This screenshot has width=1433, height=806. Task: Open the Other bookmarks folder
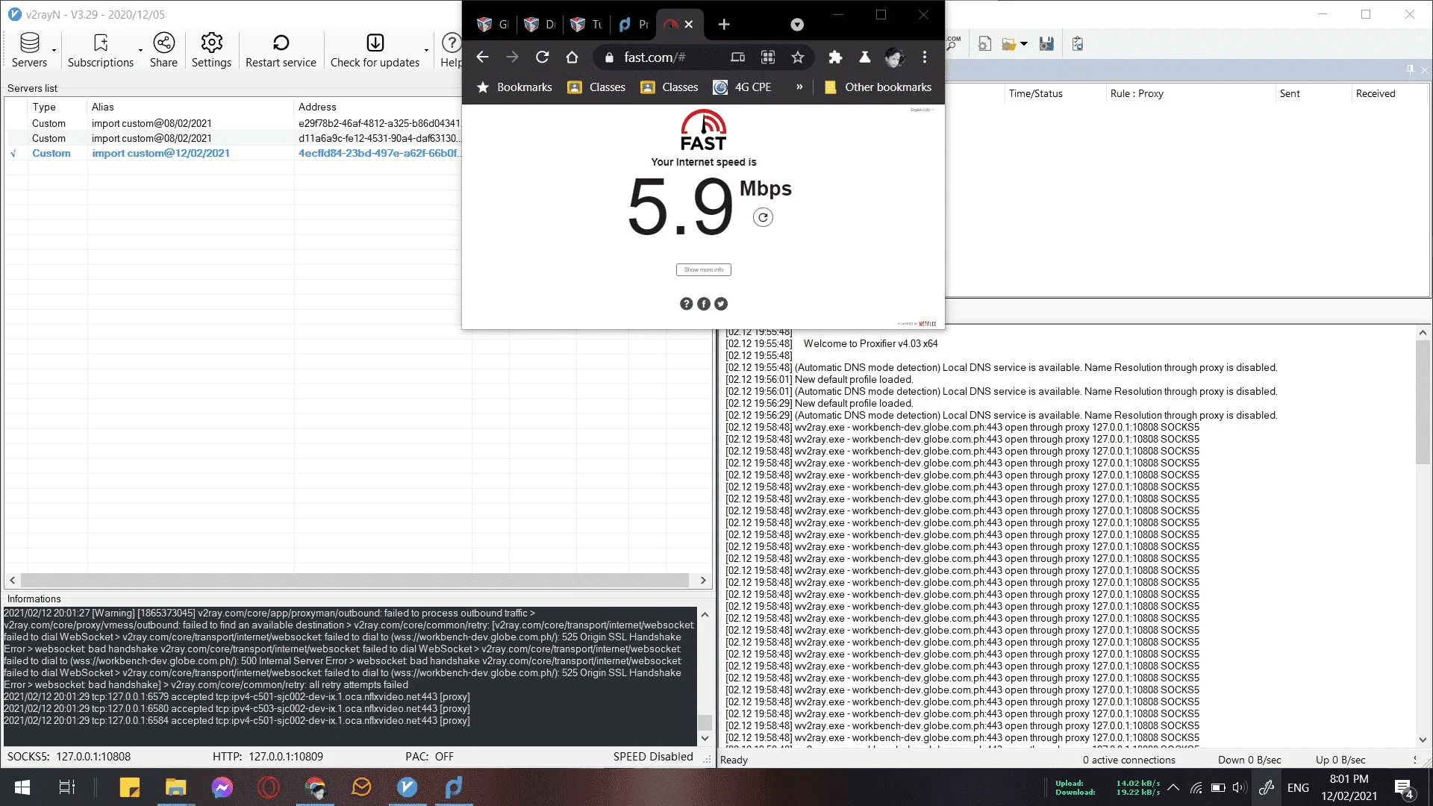(878, 87)
